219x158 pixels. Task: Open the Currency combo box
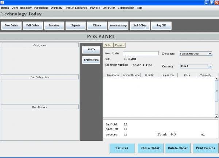tap(210, 66)
